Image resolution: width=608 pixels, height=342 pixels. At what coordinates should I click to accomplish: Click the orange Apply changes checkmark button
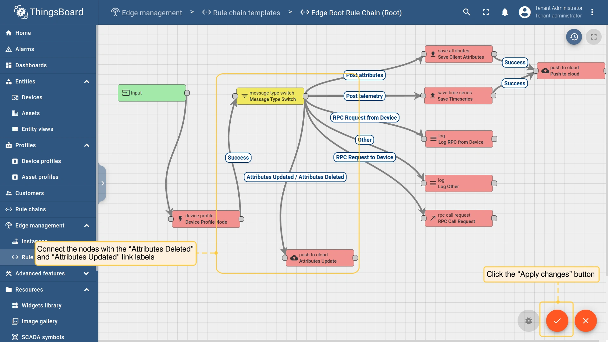[557, 321]
